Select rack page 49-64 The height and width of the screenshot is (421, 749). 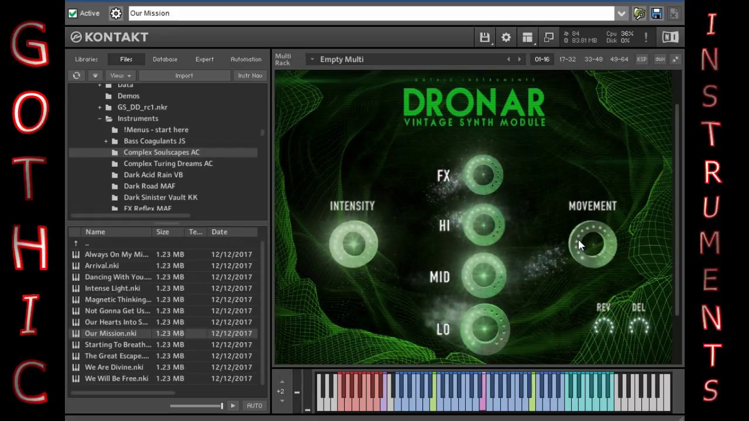(x=619, y=59)
